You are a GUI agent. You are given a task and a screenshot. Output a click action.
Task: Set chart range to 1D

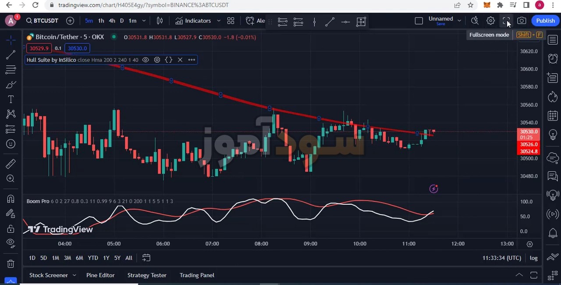(32, 258)
